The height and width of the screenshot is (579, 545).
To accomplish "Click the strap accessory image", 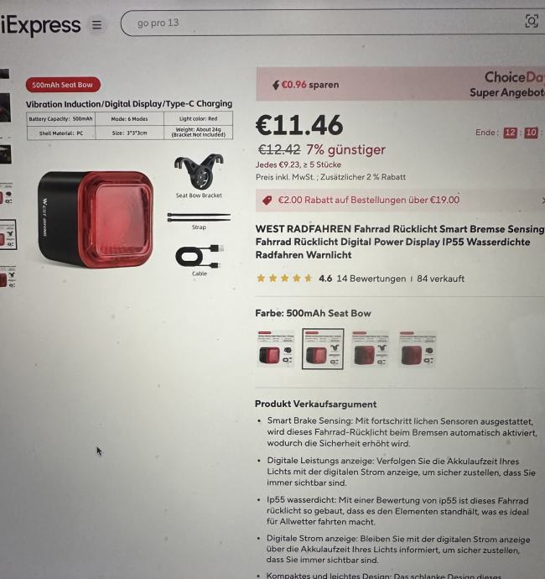I will pyautogui.click(x=199, y=217).
